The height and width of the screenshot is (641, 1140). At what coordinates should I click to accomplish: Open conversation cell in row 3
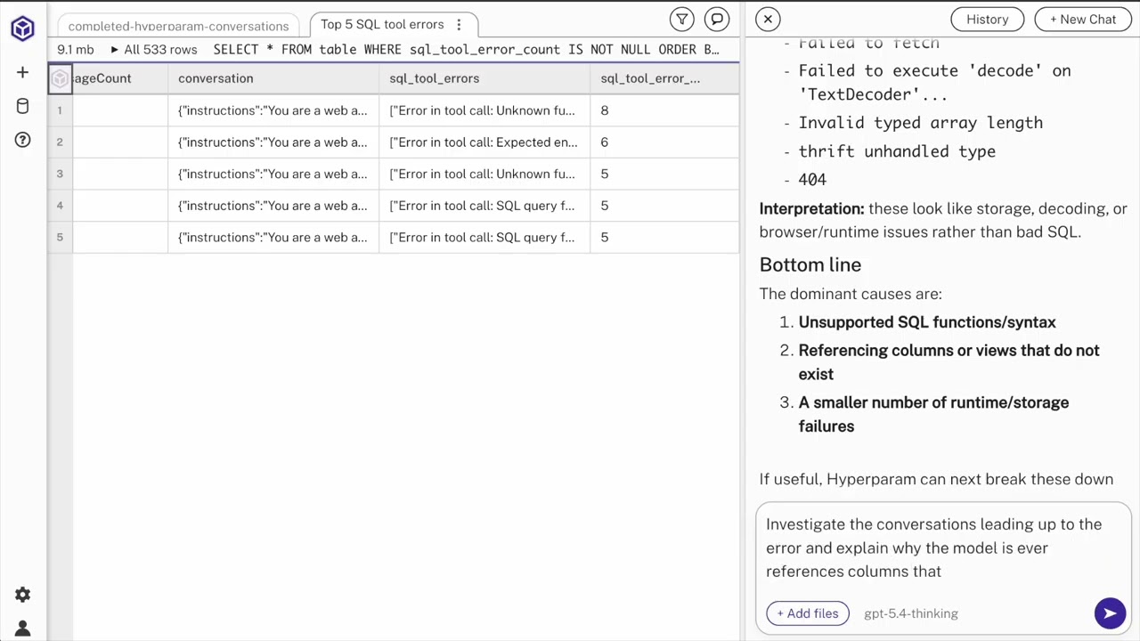[x=273, y=174]
